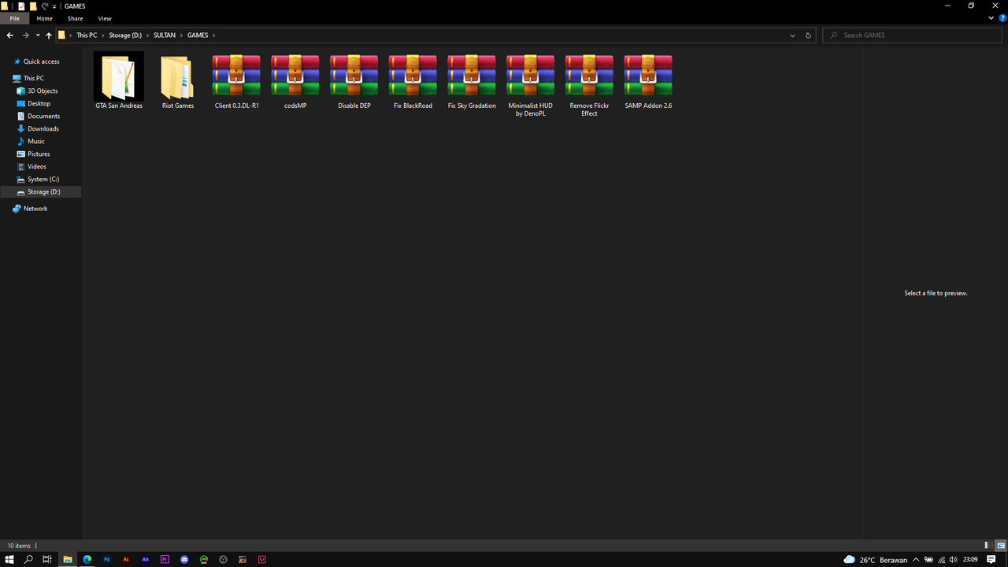Open Downloads in navigation pane
Screen dimensions: 1008x567
(43, 128)
